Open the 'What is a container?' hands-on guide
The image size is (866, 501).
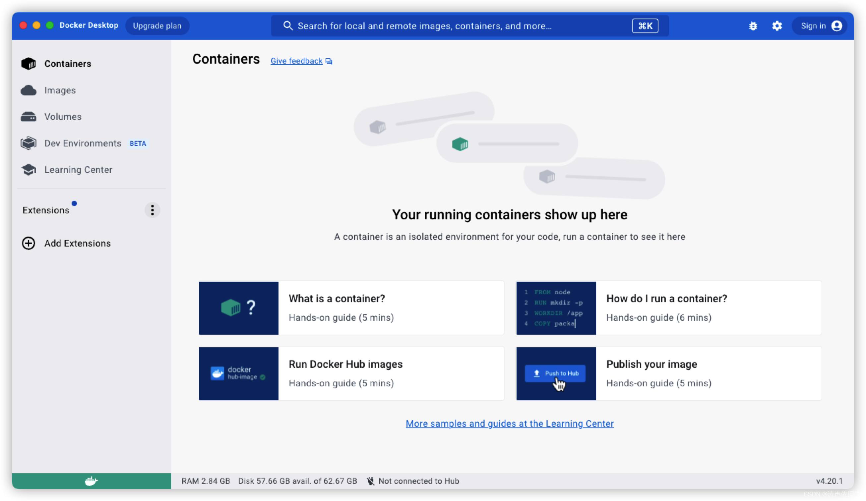tap(351, 308)
